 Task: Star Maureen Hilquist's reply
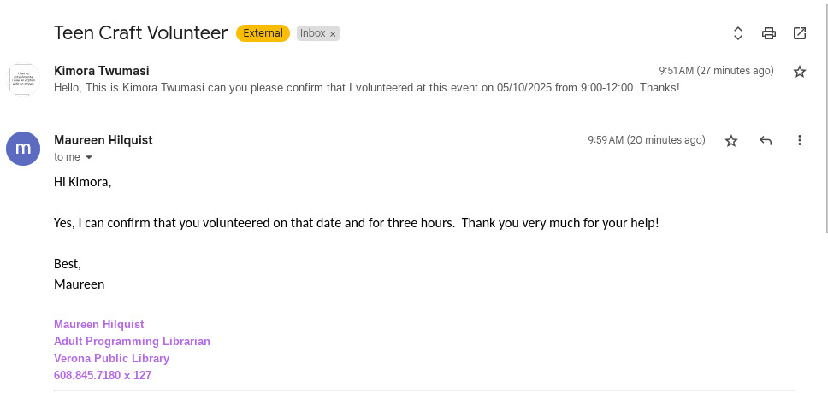731,140
